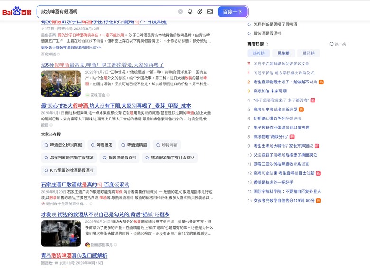
Task: Start voice search with microphone icon
Action: pos(190,11)
